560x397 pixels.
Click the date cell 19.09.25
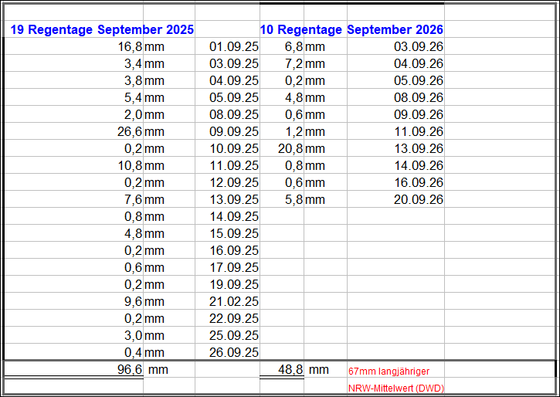click(x=234, y=284)
